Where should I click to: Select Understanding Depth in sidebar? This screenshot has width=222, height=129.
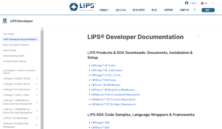14,56
